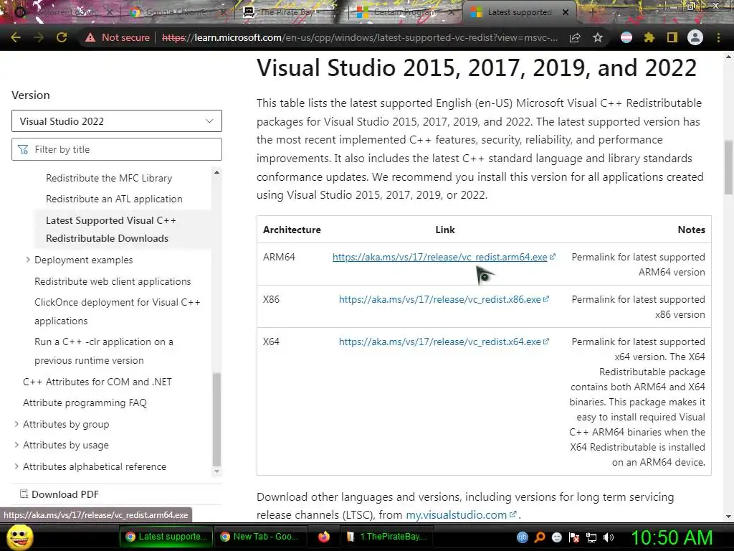The height and width of the screenshot is (551, 734).
Task: Expand the Deployment examples node
Action: coord(28,260)
